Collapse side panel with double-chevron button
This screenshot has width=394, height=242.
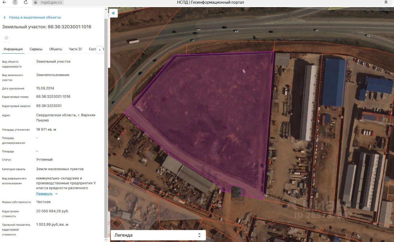point(113,13)
